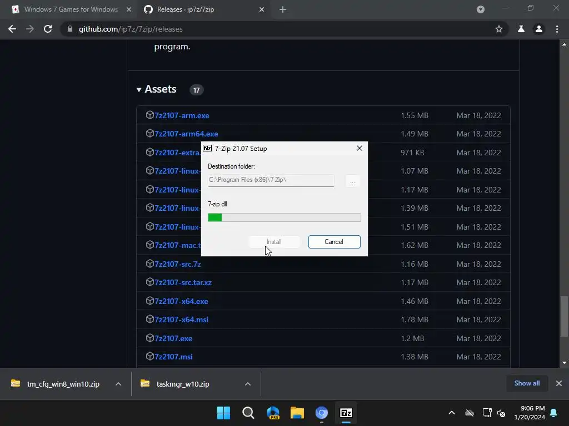Click the cloud sync tray icon
Image resolution: width=569 pixels, height=426 pixels.
(470, 413)
